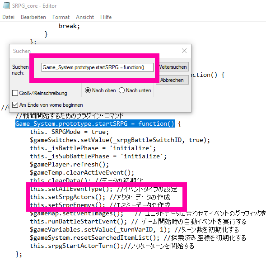
Task: Open the Datei menu
Action: [8, 17]
